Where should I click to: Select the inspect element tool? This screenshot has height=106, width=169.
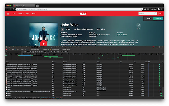pyautogui.click(x=7, y=47)
